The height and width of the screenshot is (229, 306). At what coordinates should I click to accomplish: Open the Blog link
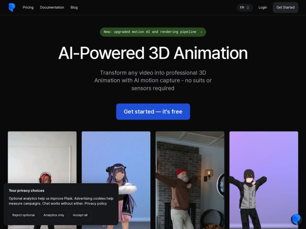click(74, 7)
